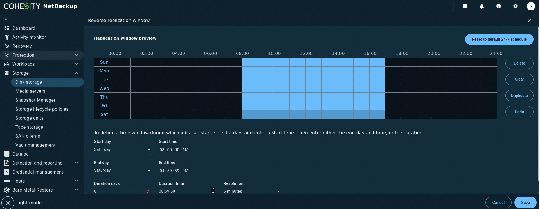Image resolution: width=540 pixels, height=209 pixels.
Task: Open the notifications bell
Action: 482,6
